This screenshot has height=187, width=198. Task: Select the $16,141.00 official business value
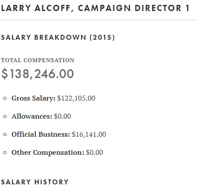pos(89,134)
